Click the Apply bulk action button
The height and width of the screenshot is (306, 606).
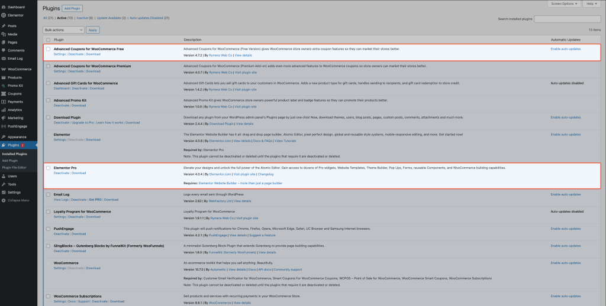(x=93, y=30)
